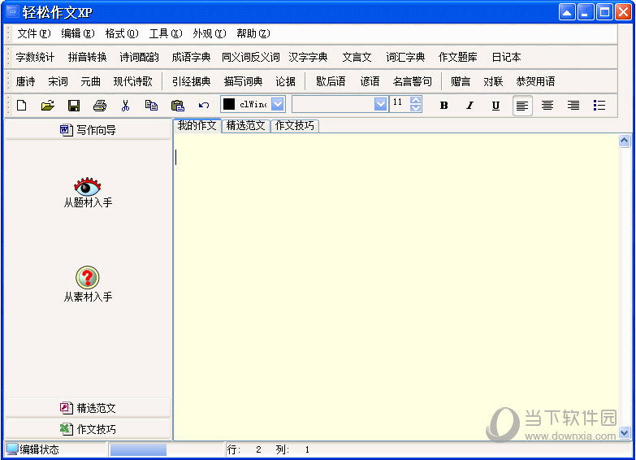Click the eye icon 从题材入手
The width and height of the screenshot is (636, 460).
(88, 187)
